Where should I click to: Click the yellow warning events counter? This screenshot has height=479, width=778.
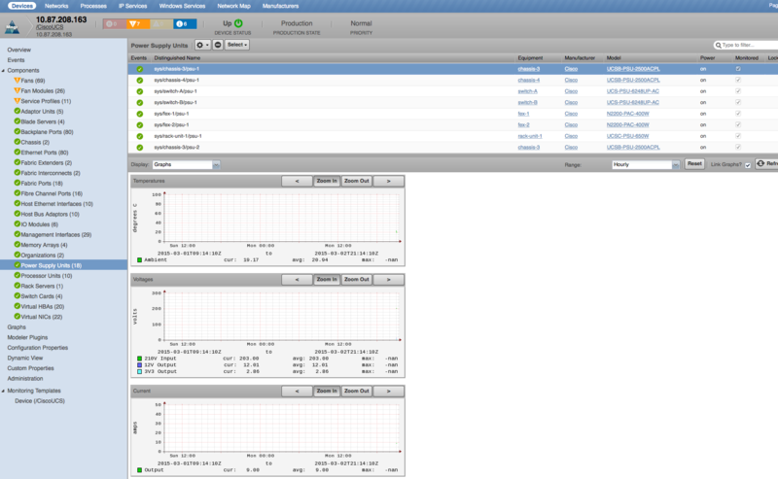160,23
